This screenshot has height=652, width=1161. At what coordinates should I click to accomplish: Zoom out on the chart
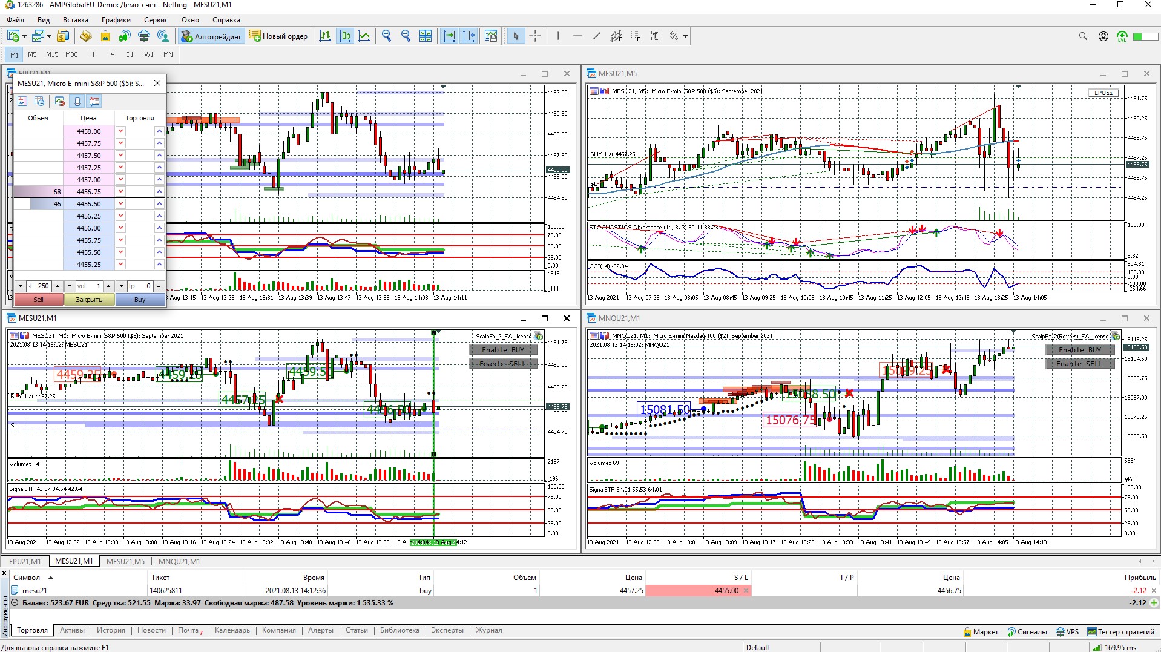406,36
